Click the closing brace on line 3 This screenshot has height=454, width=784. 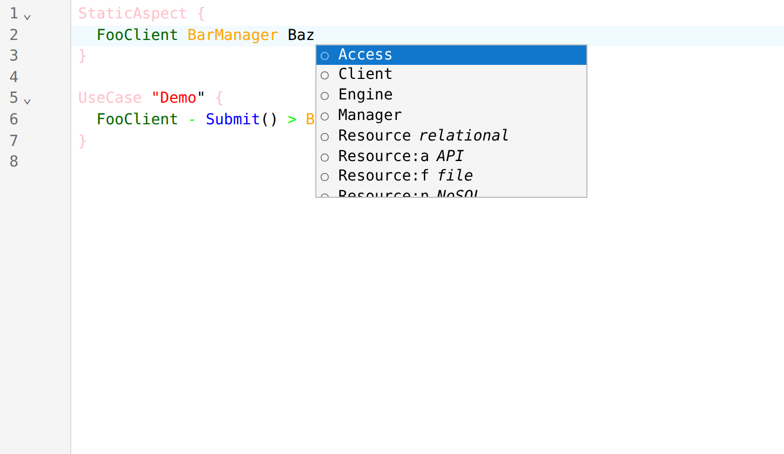pyautogui.click(x=83, y=56)
